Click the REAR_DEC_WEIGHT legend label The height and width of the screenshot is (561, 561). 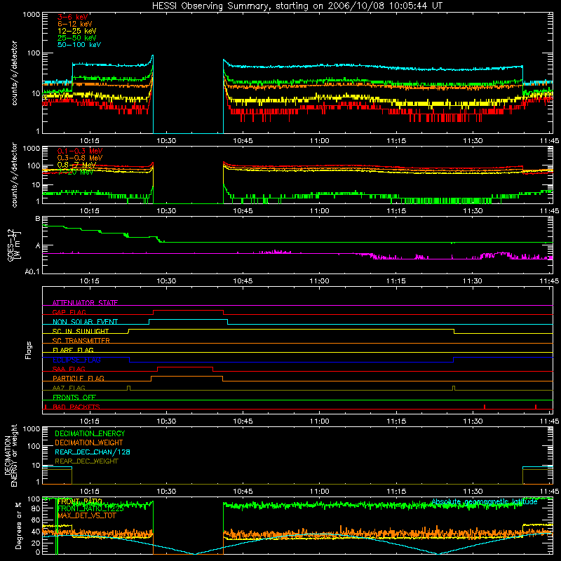pos(86,461)
